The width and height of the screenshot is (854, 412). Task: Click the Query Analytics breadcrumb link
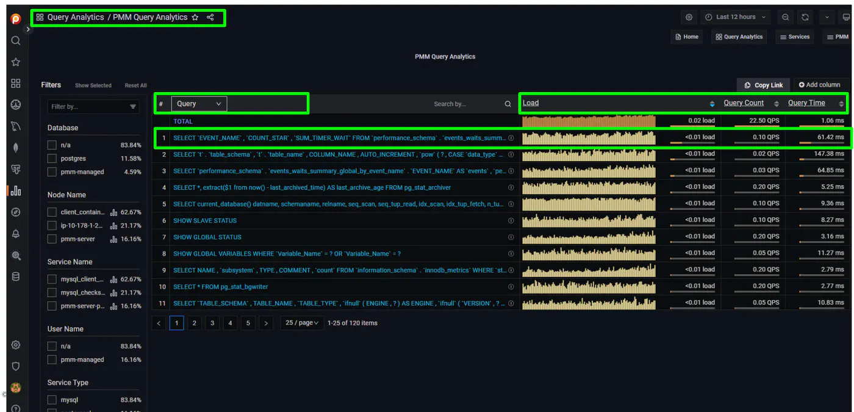click(x=76, y=17)
